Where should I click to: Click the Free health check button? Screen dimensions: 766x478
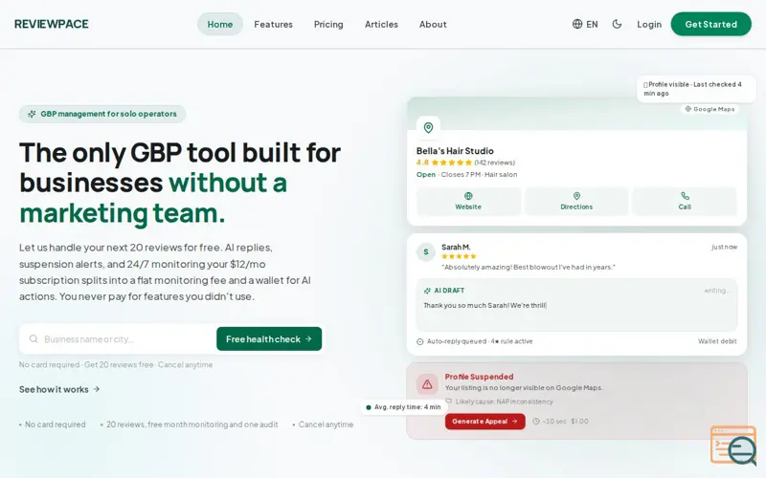pyautogui.click(x=269, y=339)
